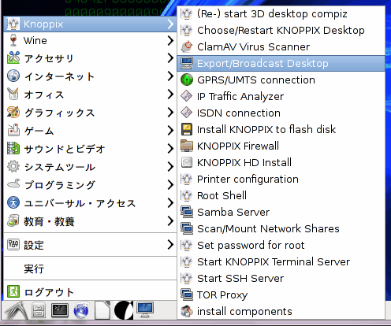391x326 pixels.
Task: Select Scan/Mount Network Shares
Action: (x=281, y=228)
